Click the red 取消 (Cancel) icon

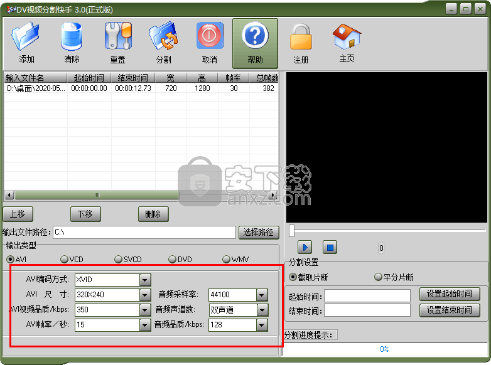click(x=210, y=35)
